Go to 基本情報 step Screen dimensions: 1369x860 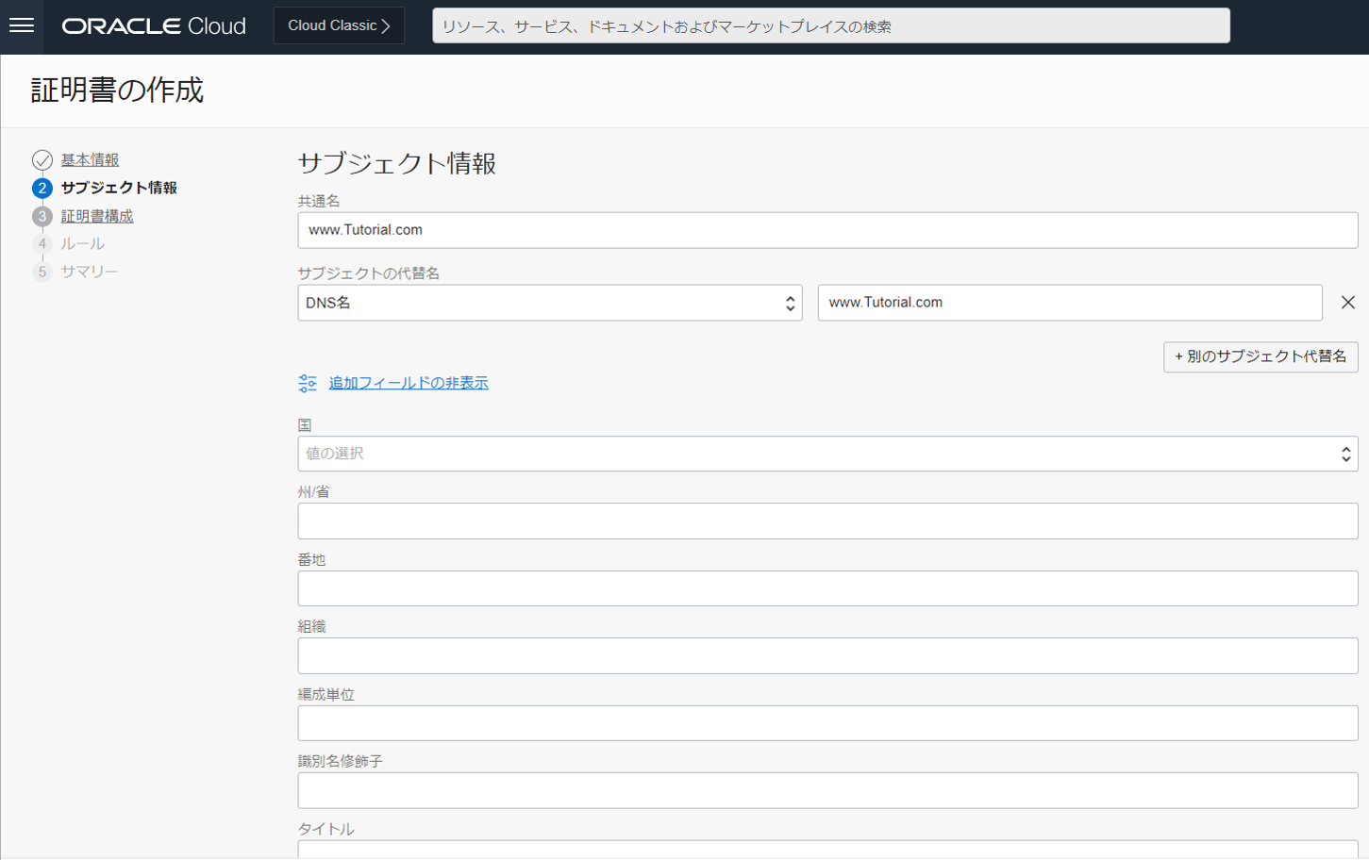[90, 160]
